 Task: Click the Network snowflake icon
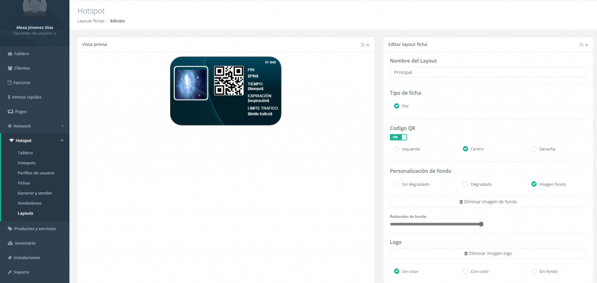coord(10,126)
